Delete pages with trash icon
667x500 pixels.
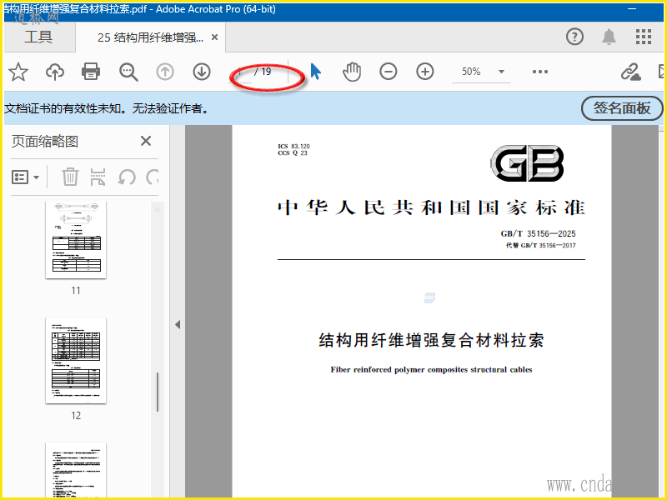(x=70, y=177)
